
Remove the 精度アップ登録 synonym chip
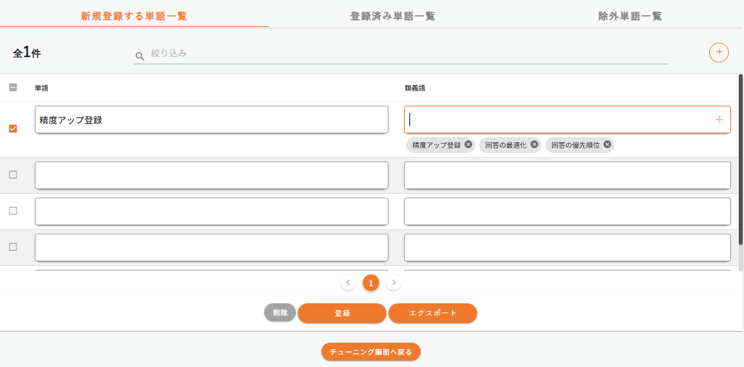click(x=468, y=144)
